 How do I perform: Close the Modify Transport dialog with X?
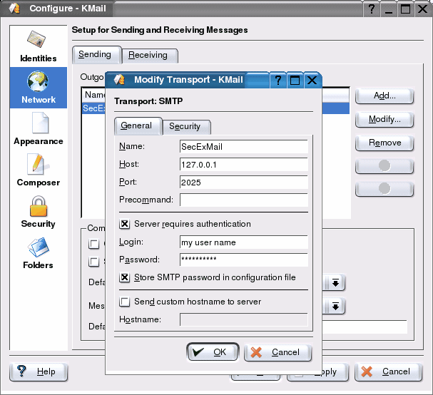(x=312, y=81)
